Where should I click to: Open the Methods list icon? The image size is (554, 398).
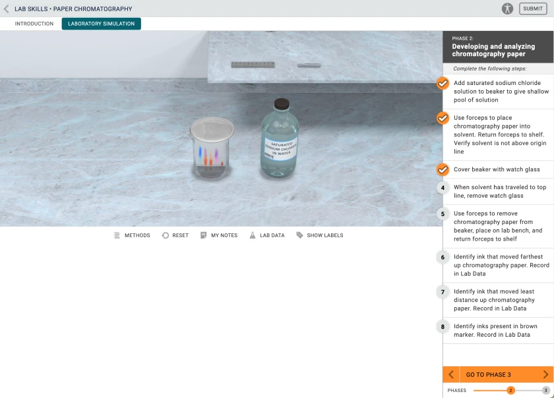(117, 235)
